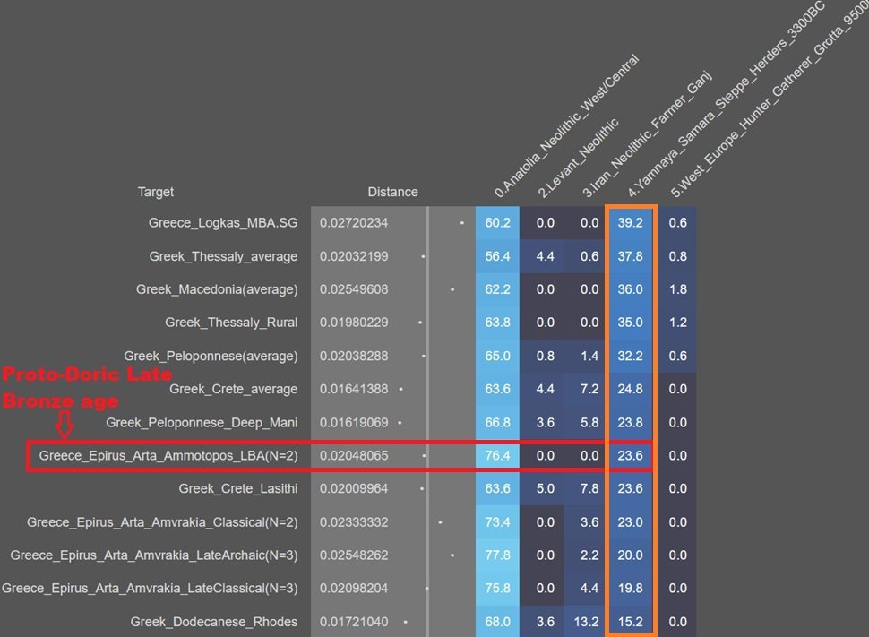Select the Greek_Crete_Lasithi row label
Viewport: 869px width, 637px height.
(x=237, y=489)
